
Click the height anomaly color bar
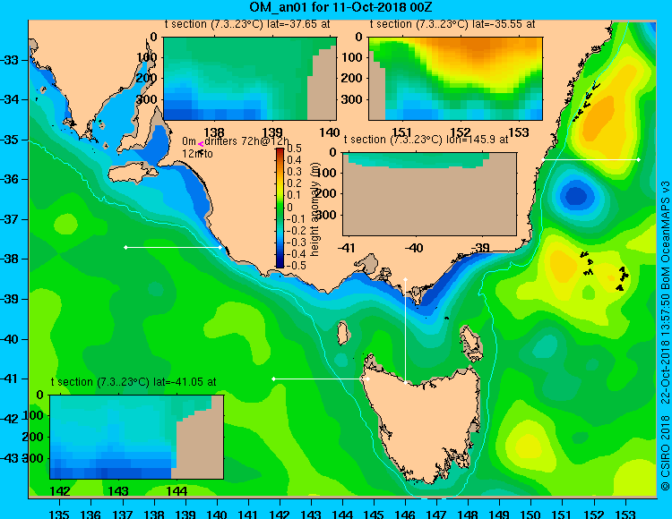pyautogui.click(x=280, y=208)
